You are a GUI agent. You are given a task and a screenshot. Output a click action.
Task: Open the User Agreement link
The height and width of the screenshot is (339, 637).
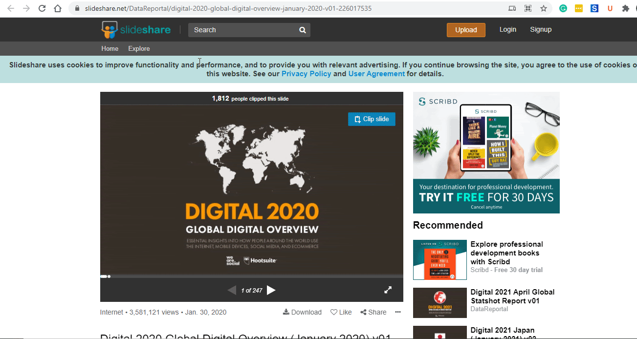click(x=376, y=74)
